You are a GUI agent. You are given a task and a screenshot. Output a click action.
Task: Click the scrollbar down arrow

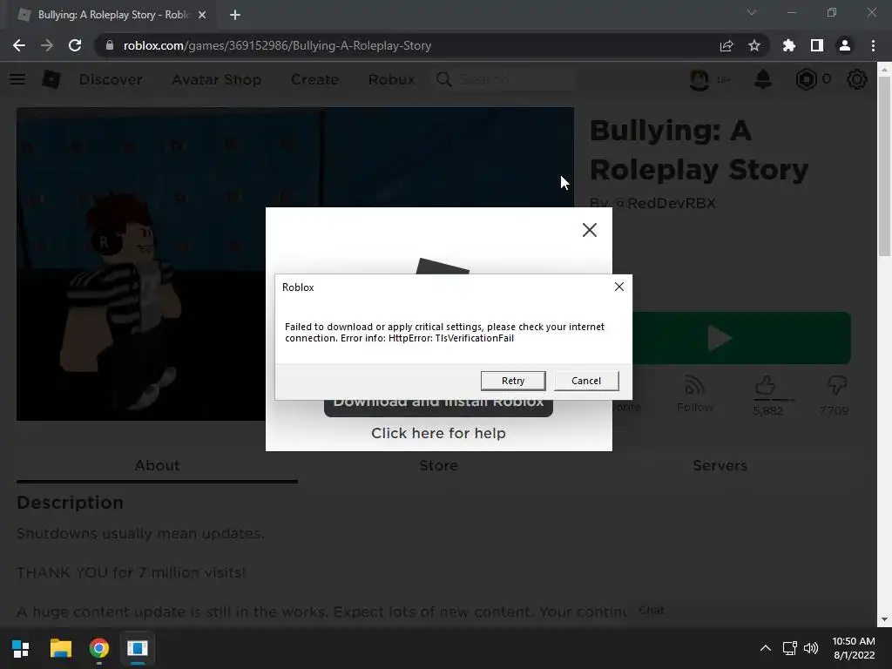tap(884, 619)
